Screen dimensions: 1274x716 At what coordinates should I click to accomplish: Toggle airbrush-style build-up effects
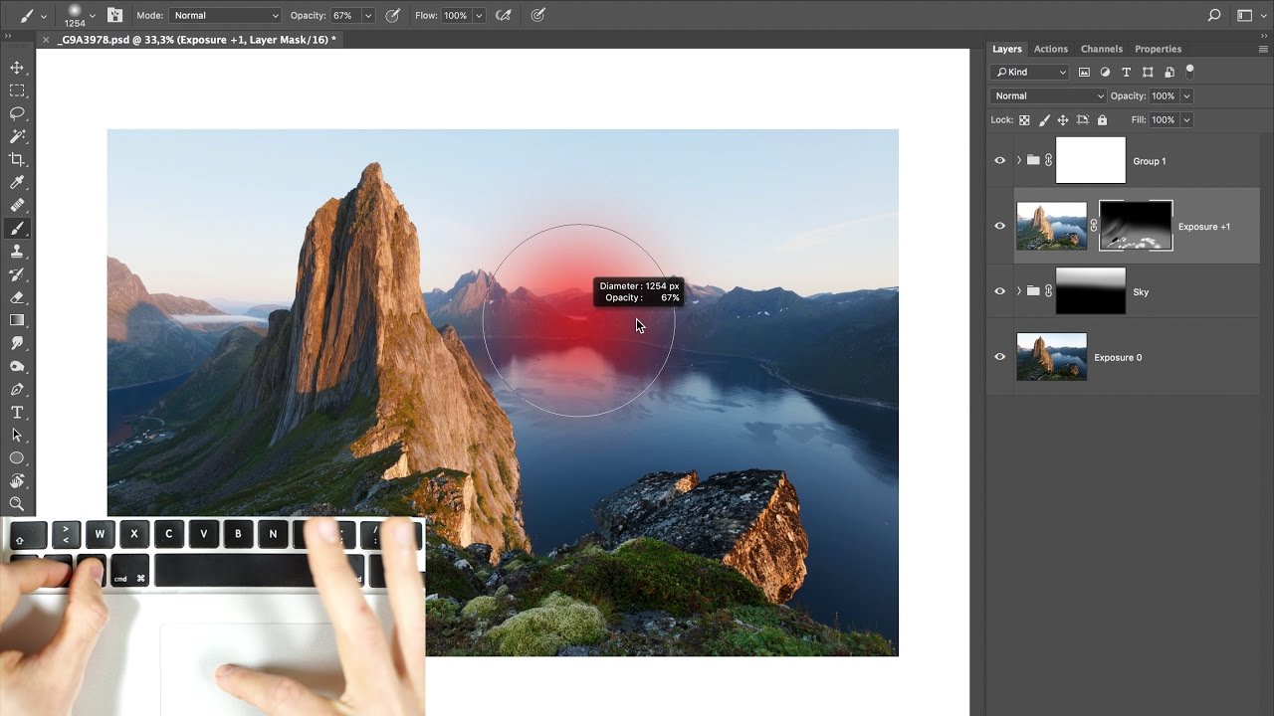504,16
